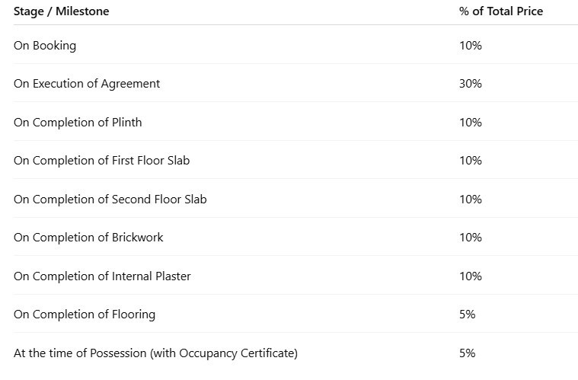Click the 10% value for First Floor Slab
Screen dimensions: 578x380
click(471, 161)
